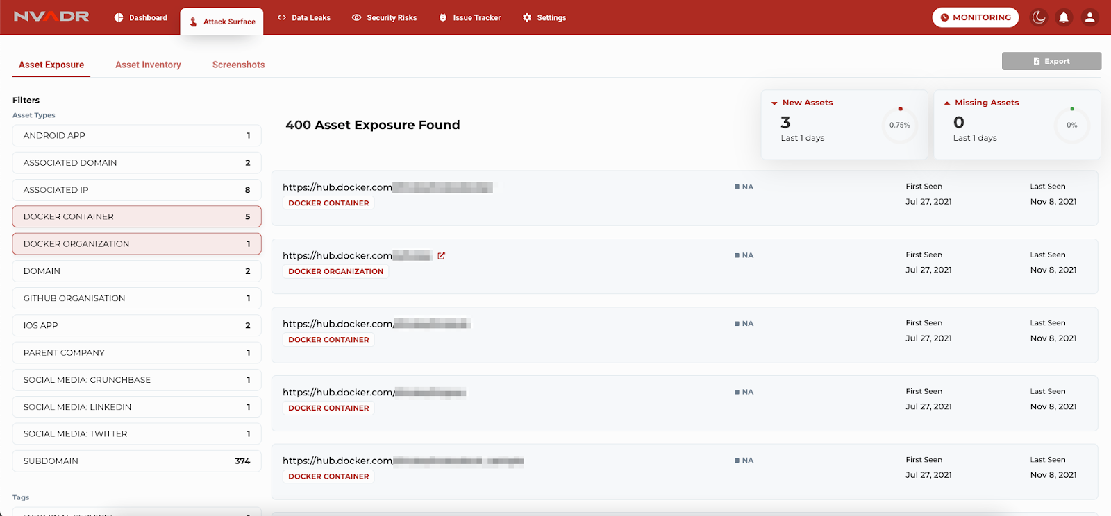1111x516 pixels.
Task: Filter by SOCIAL MEDIA: LINKEDIN
Action: [x=137, y=406]
